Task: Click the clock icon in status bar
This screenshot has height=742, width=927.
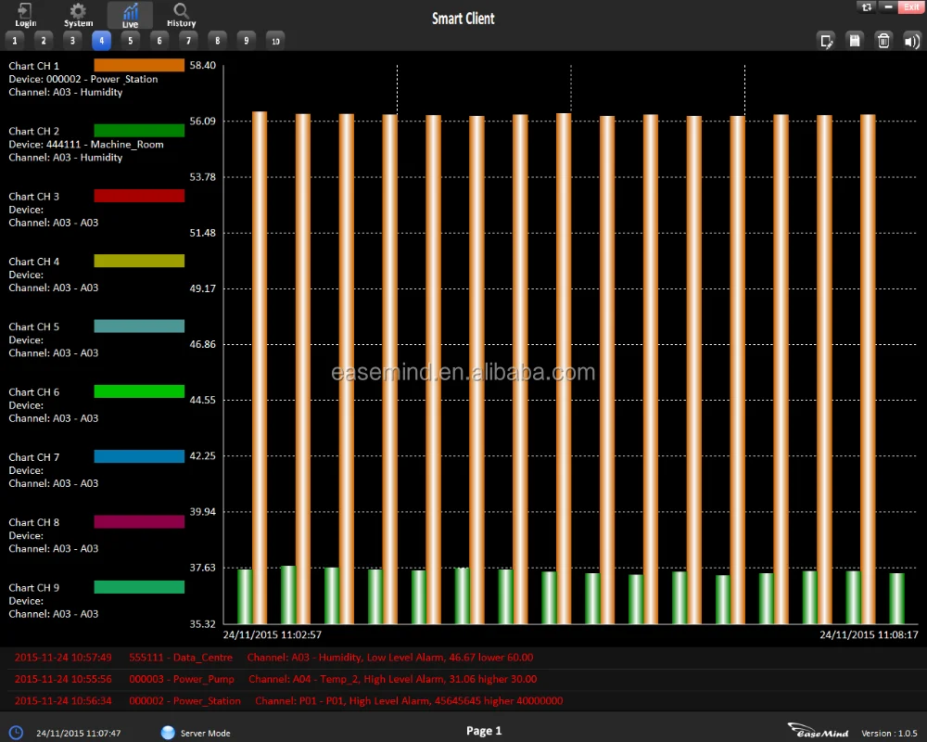Action: pos(16,733)
